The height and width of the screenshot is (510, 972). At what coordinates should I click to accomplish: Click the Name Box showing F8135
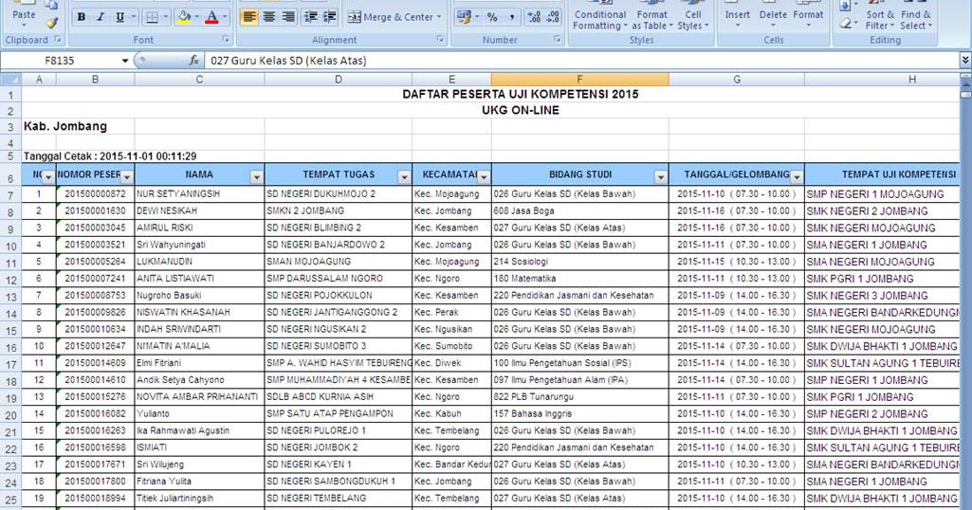[62, 61]
